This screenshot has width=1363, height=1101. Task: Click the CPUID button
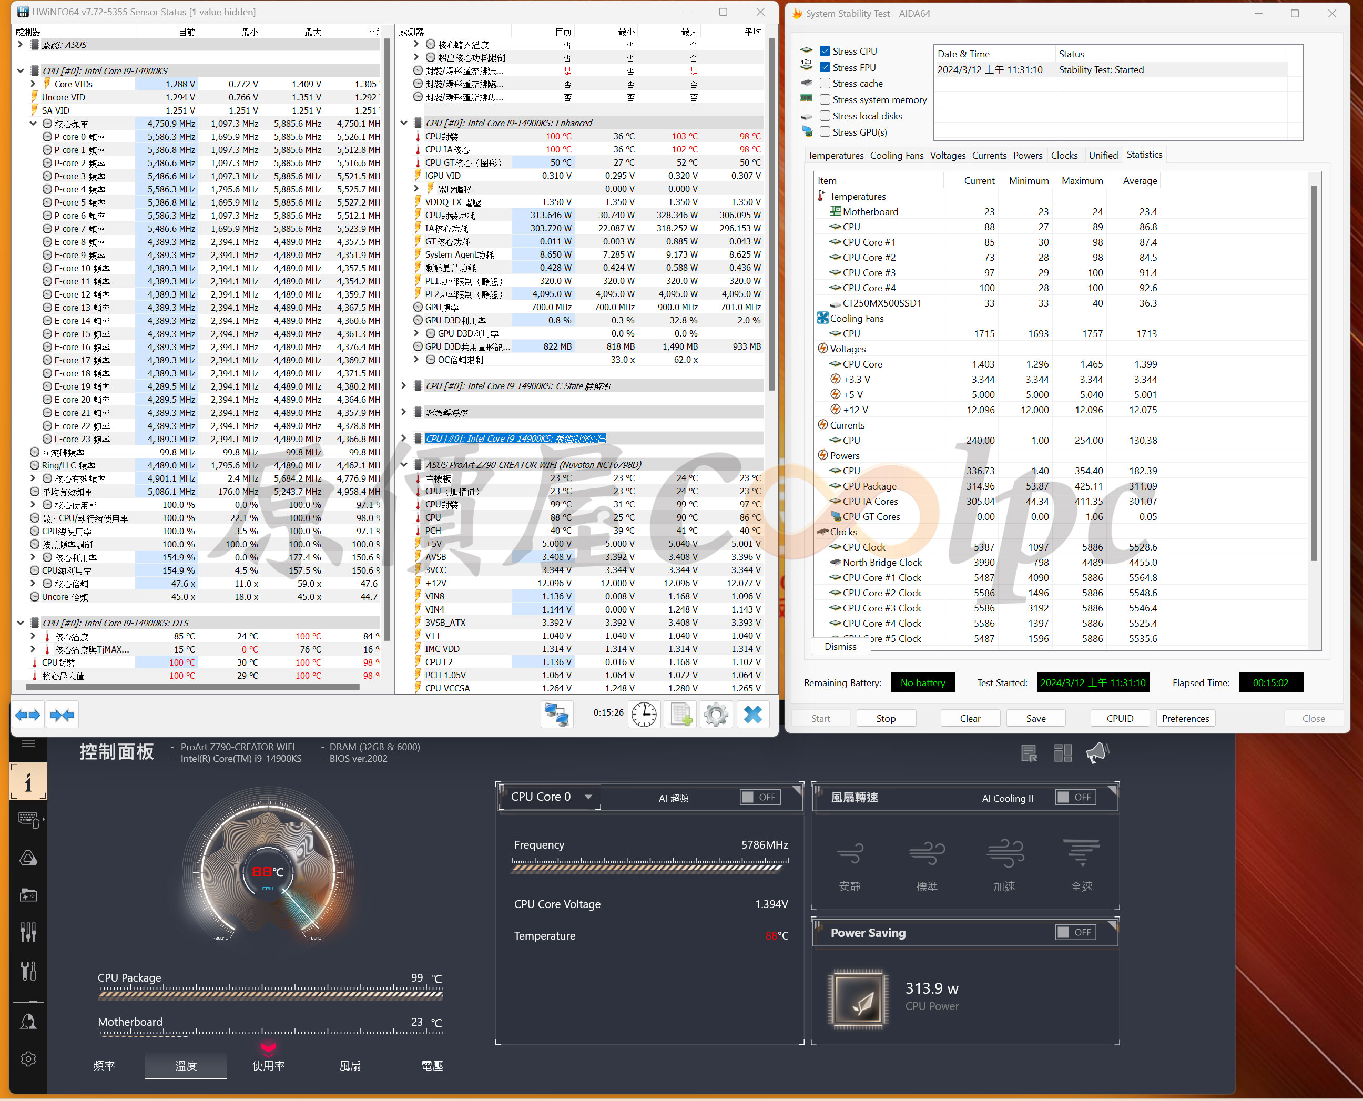click(1120, 719)
